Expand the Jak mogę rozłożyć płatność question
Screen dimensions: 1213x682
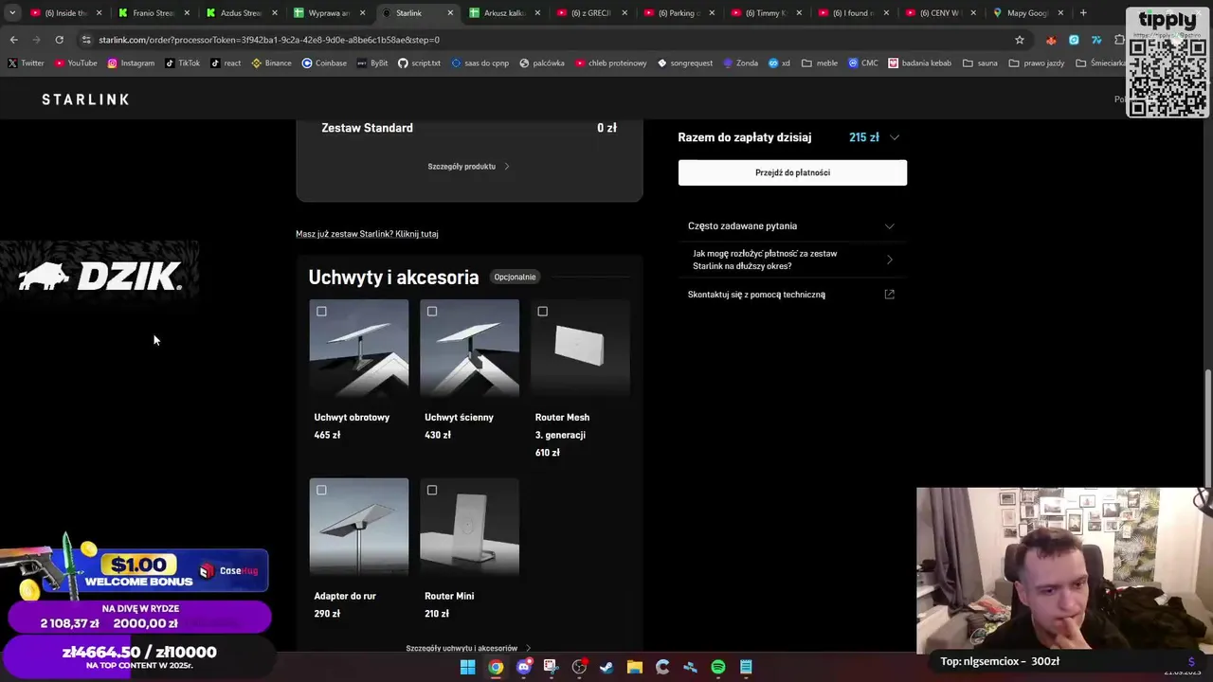(x=792, y=260)
